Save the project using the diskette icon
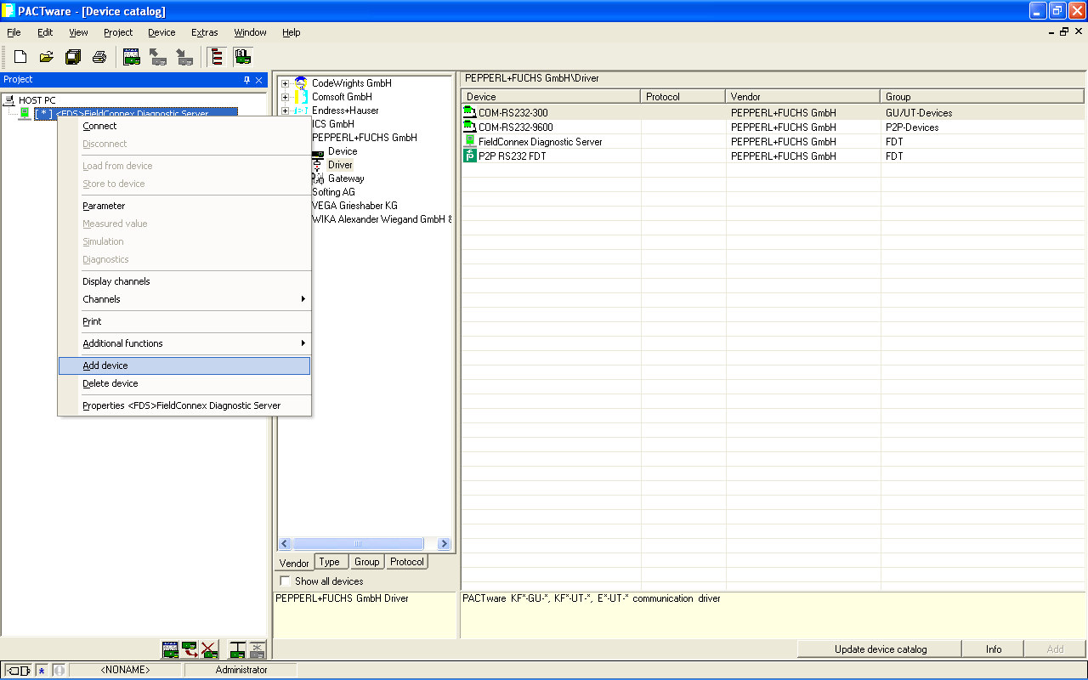Viewport: 1088px width, 680px height. pyautogui.click(x=73, y=57)
